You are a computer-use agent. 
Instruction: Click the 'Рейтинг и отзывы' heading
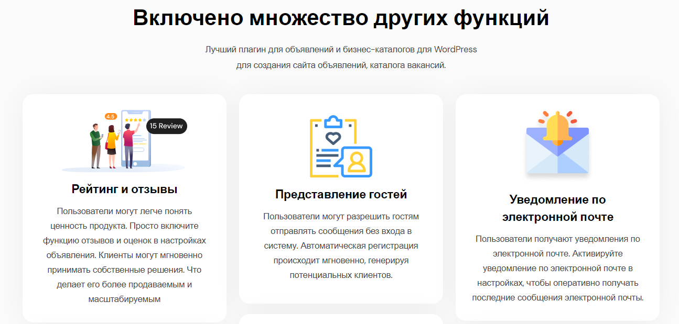(x=124, y=189)
